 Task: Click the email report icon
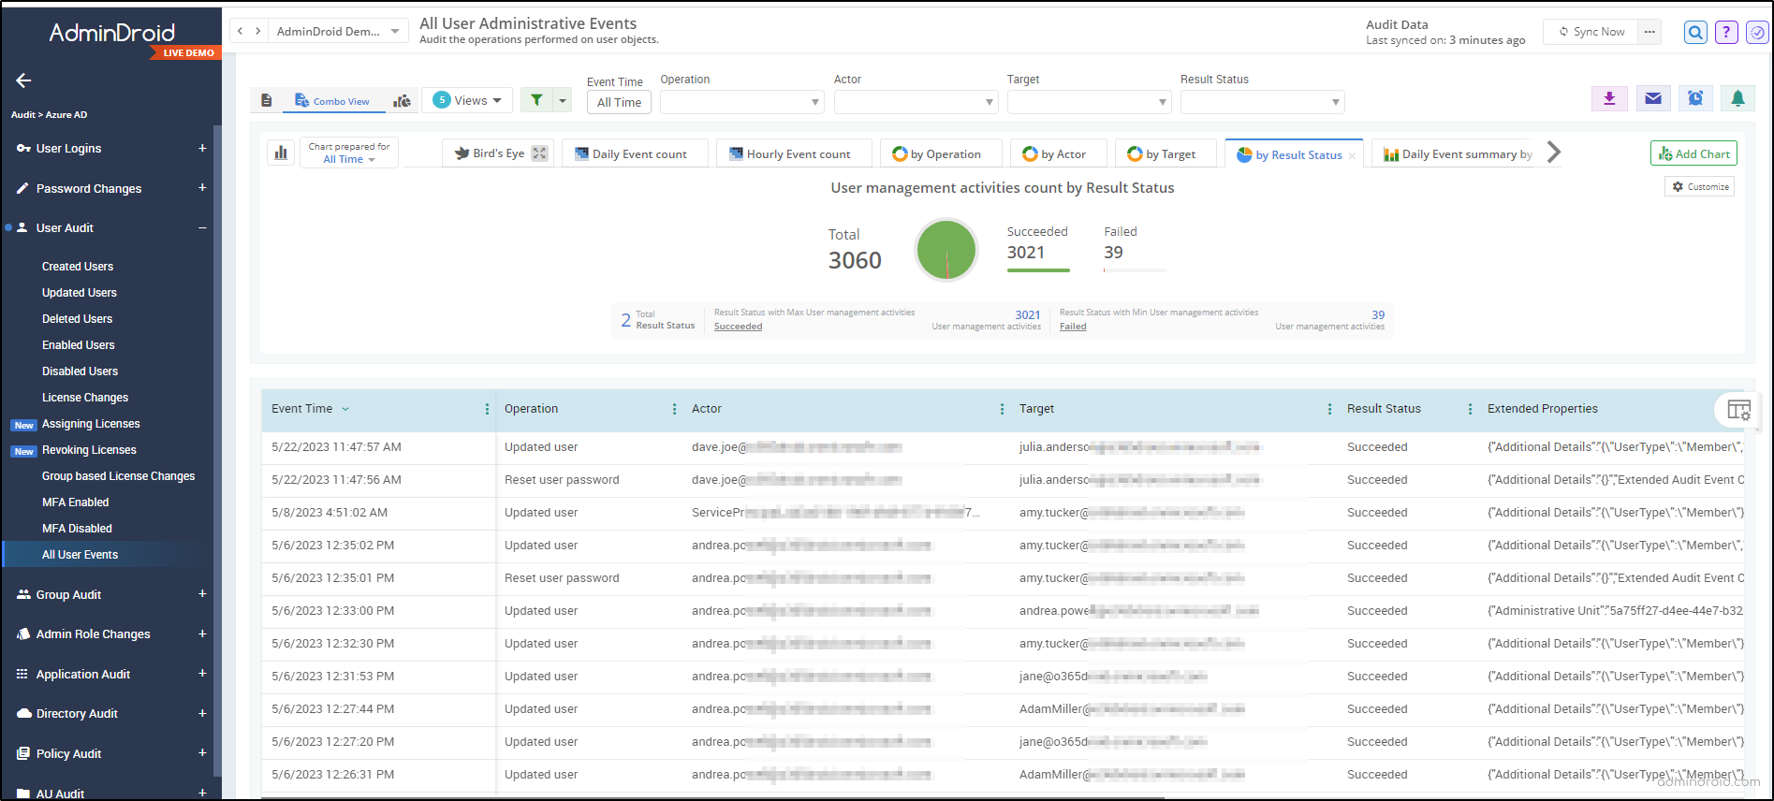(x=1653, y=98)
